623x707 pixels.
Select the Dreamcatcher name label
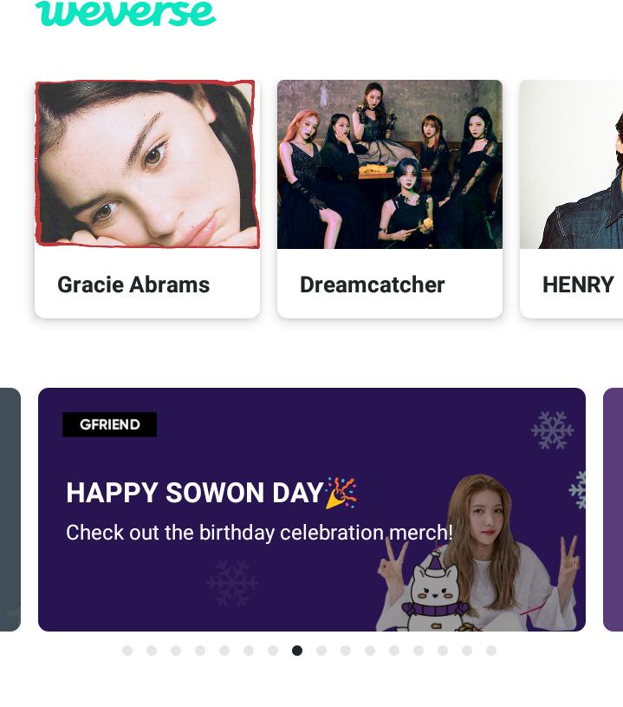pos(373,285)
